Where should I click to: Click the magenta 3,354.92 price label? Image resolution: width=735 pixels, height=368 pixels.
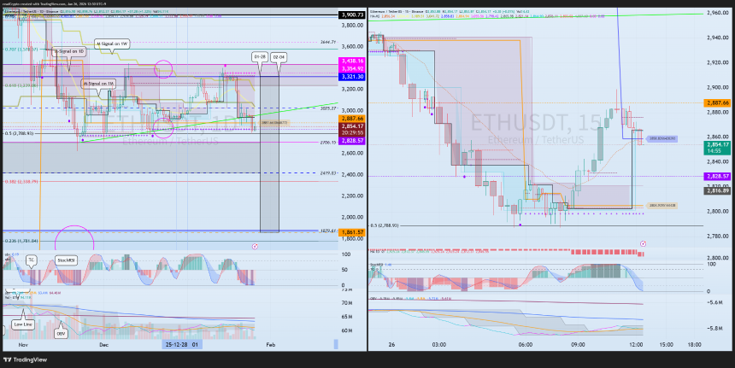[352, 69]
